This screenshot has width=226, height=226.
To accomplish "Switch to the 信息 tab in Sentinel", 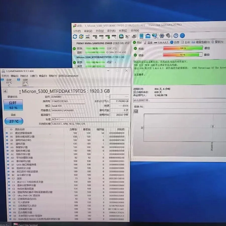I will (x=175, y=42).
